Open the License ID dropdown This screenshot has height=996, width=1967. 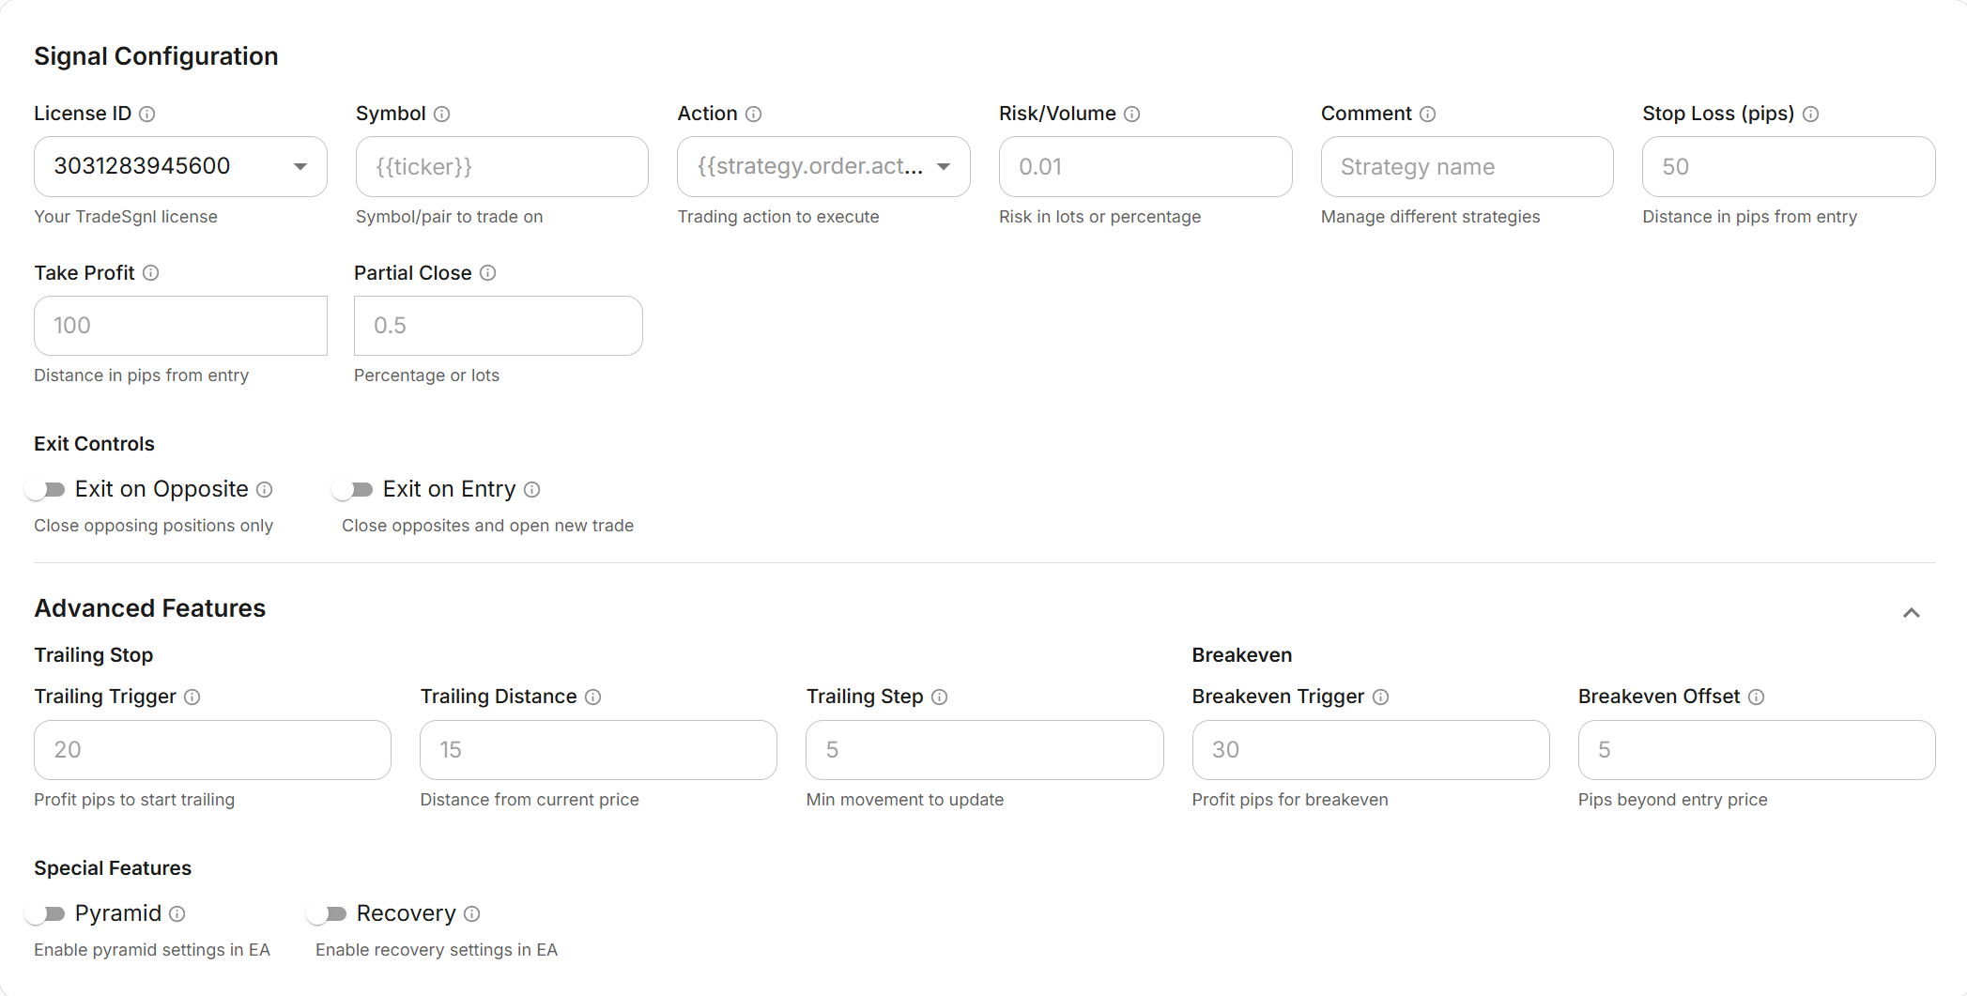[x=300, y=166]
